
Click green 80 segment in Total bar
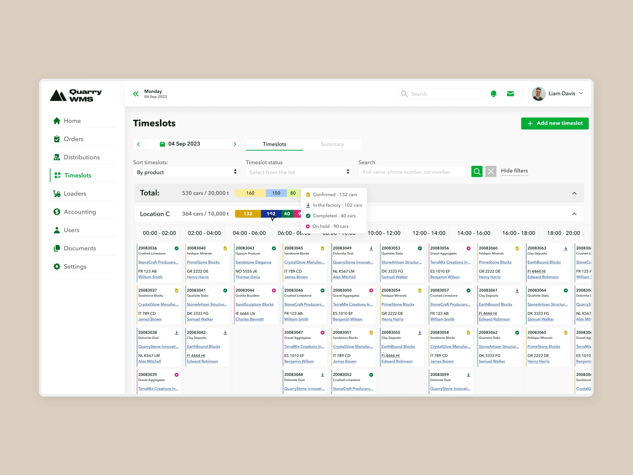(293, 193)
